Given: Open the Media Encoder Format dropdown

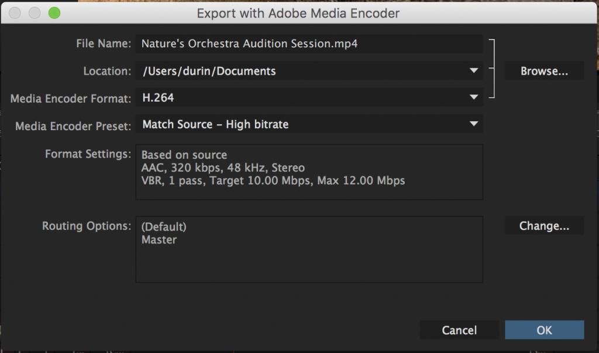Looking at the screenshot, I should click(474, 97).
